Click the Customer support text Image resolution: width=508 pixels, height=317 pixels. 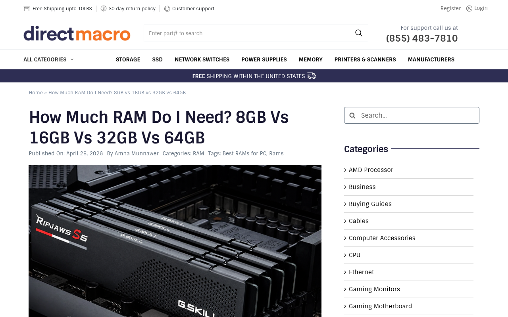pos(193,9)
